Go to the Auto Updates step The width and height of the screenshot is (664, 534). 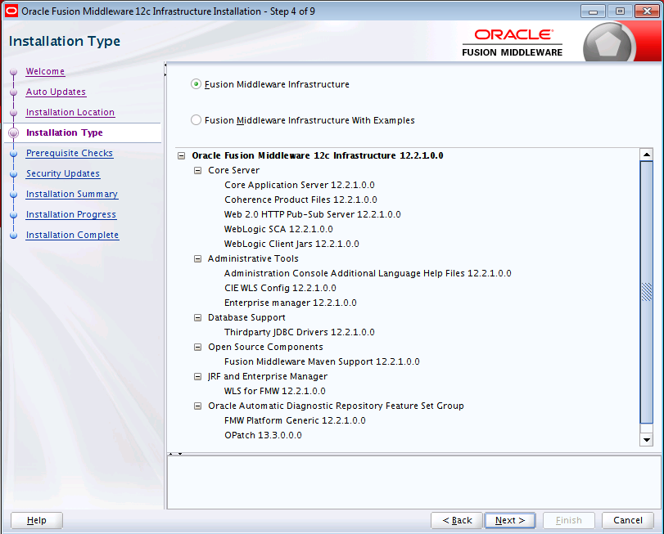point(56,92)
